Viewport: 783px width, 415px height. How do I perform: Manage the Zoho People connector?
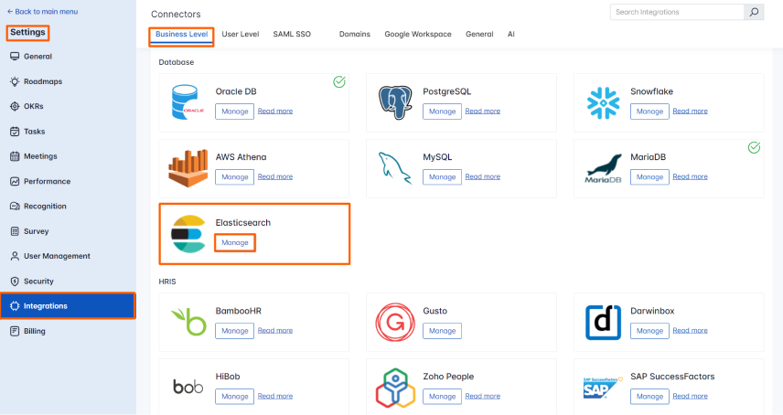[442, 397]
